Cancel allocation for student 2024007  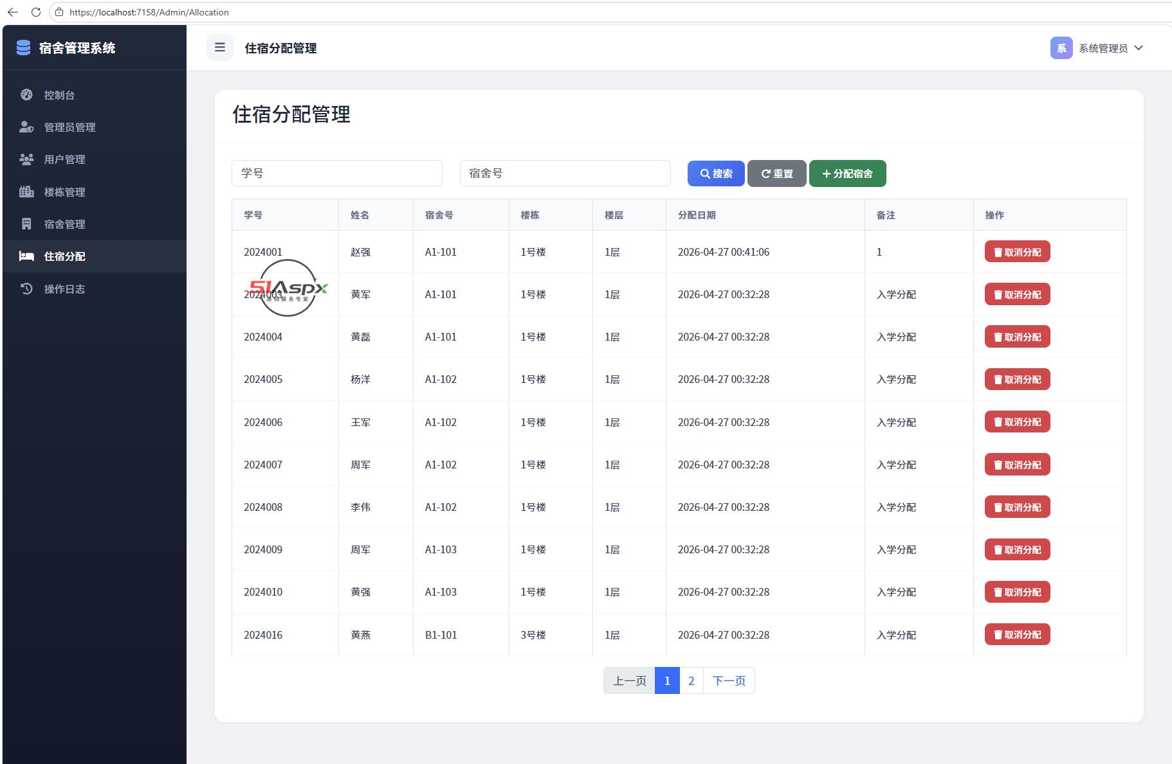pos(1017,465)
